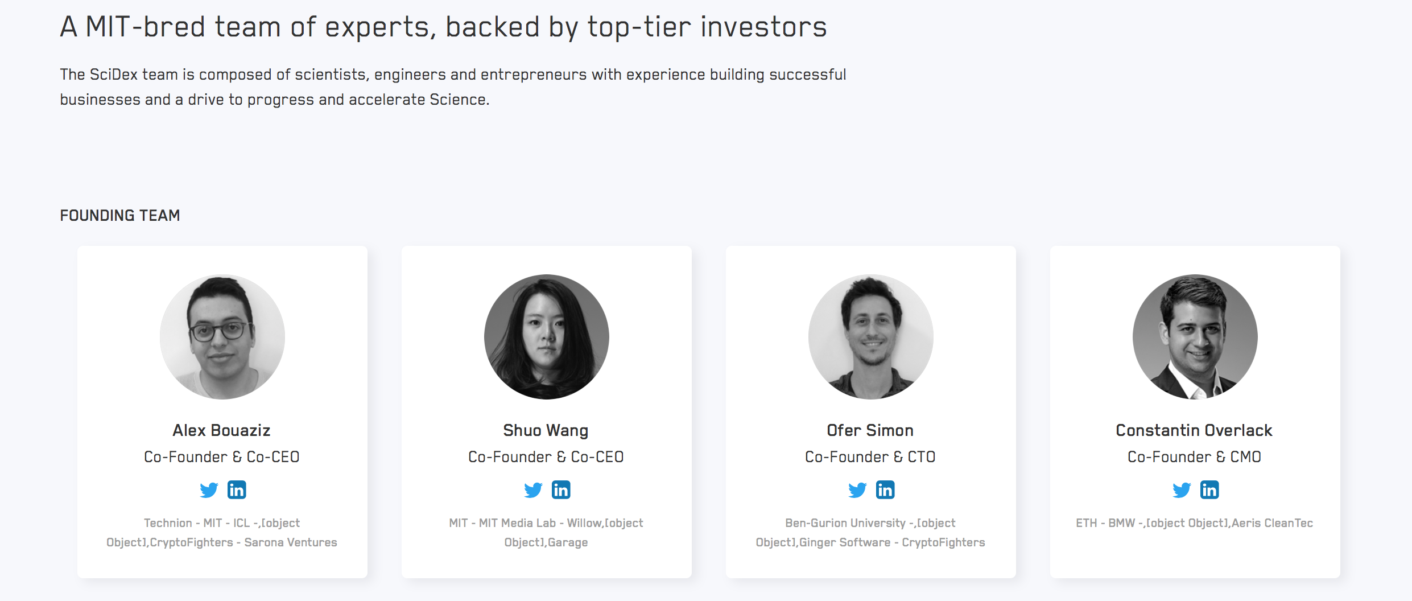
Task: Click Ofer Simon's Co-Founder & CTO title
Action: tap(870, 457)
